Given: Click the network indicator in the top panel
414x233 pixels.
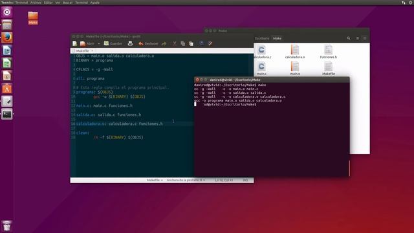Looking at the screenshot, I should [x=404, y=3].
